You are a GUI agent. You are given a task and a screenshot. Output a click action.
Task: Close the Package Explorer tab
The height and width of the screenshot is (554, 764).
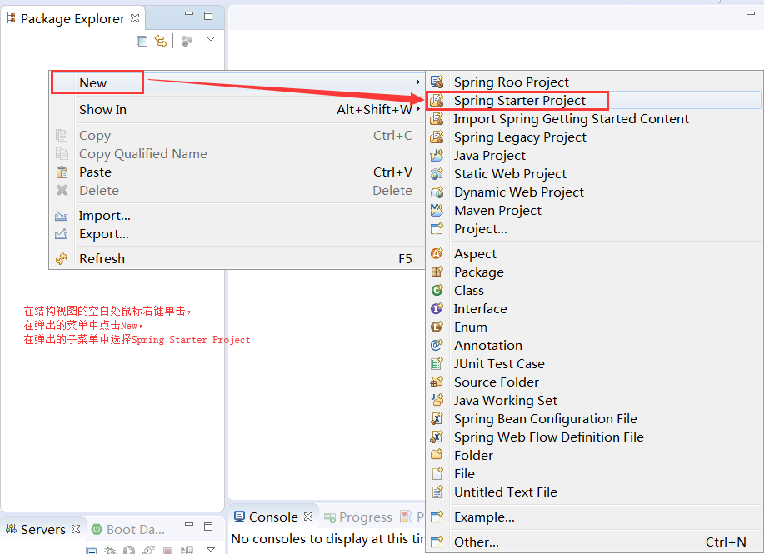coord(135,18)
